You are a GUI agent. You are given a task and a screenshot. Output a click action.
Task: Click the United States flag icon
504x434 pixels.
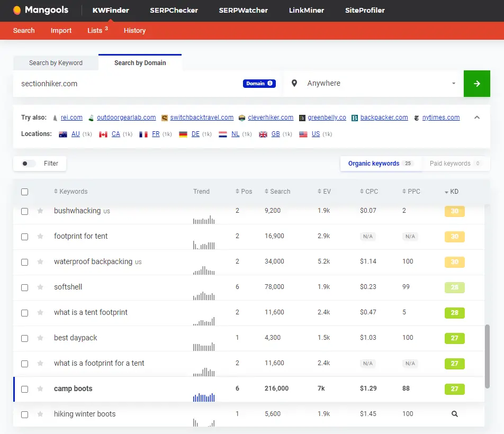pyautogui.click(x=303, y=134)
